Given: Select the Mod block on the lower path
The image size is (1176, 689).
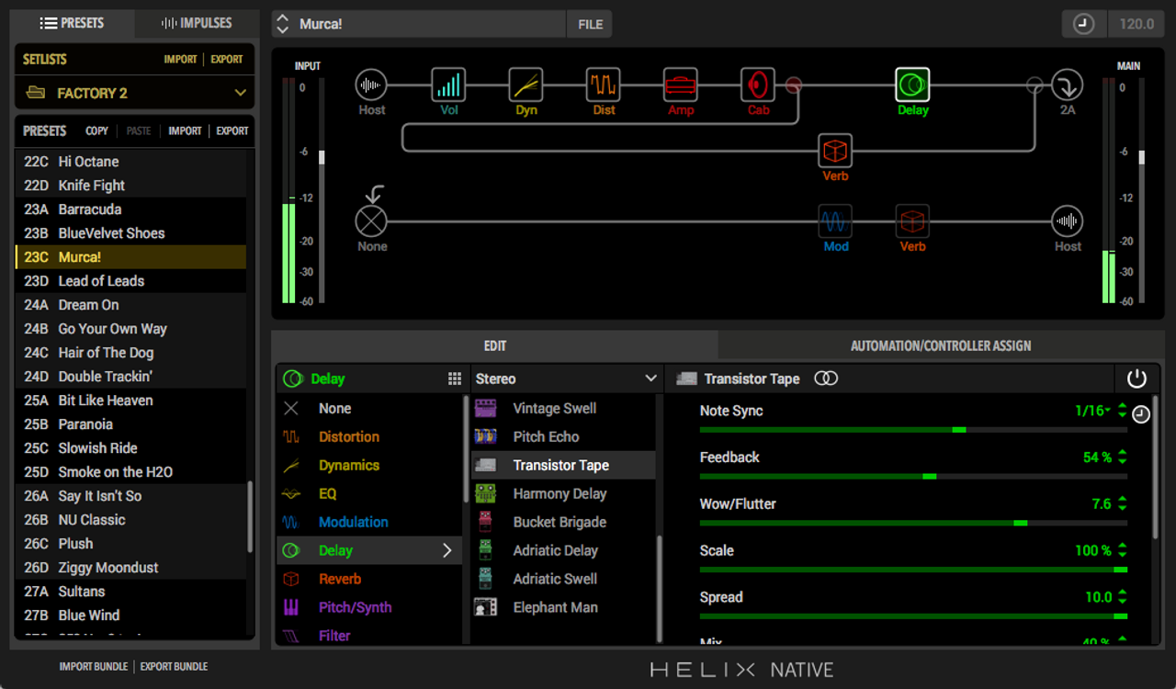Looking at the screenshot, I should tap(835, 221).
